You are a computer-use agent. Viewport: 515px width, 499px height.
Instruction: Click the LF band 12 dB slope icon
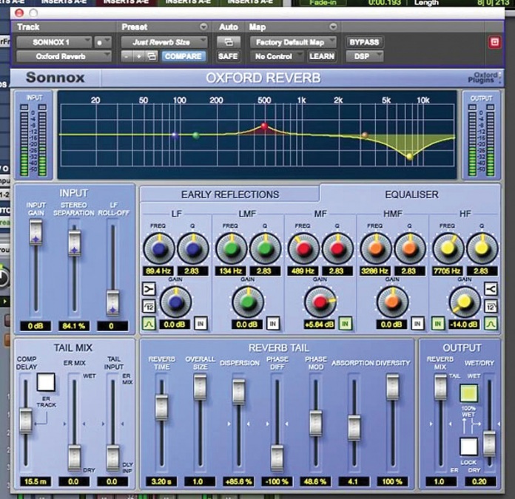149,307
